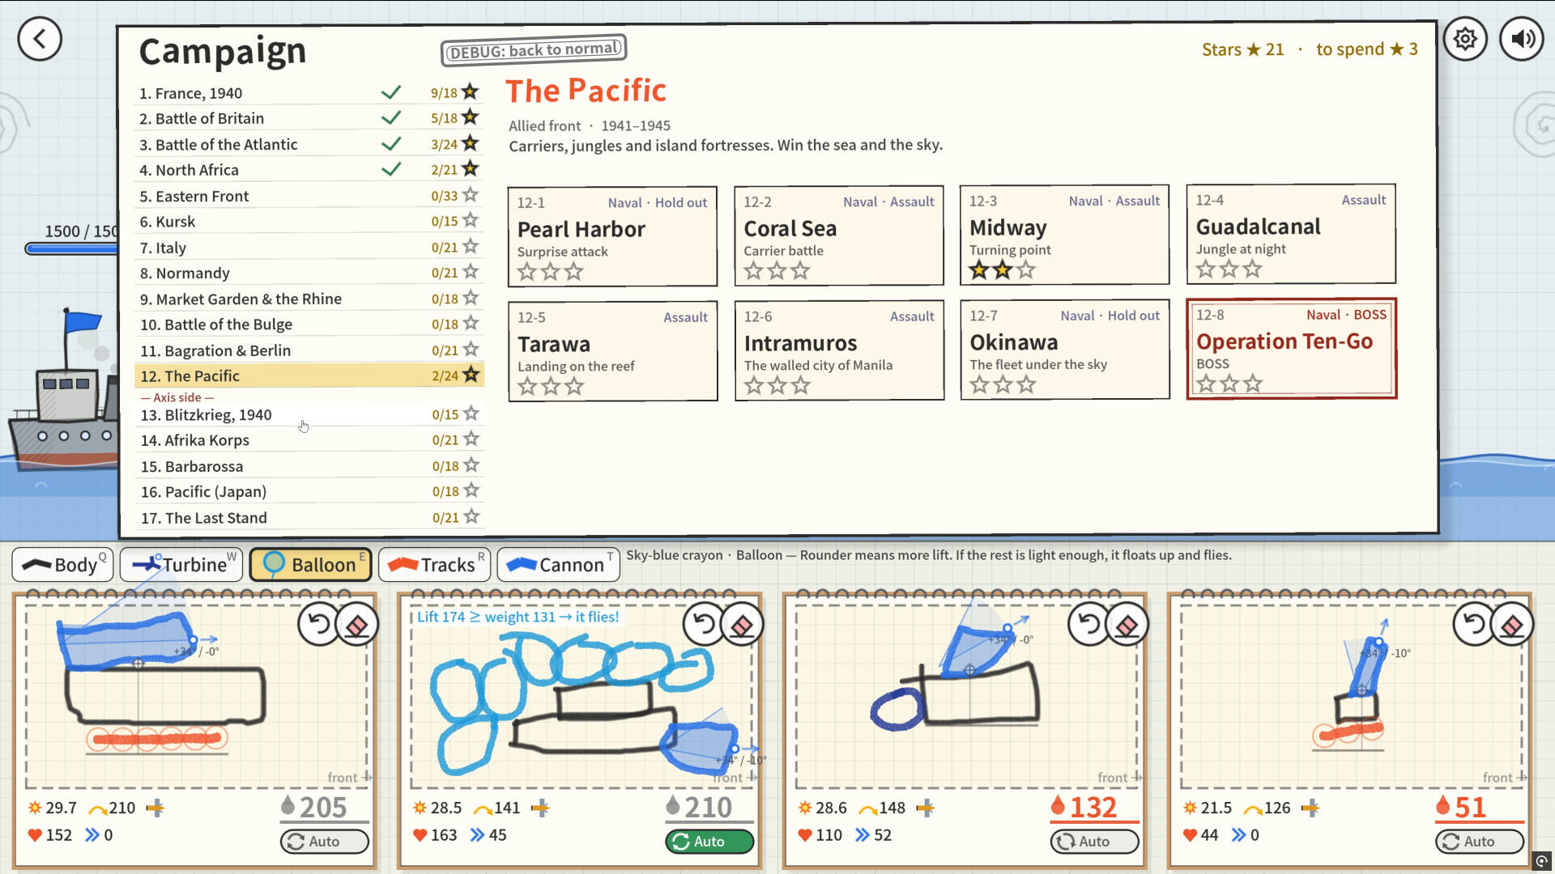Screen dimensions: 1555x874
Task: Click the undo icon on first blueprint card
Action: (319, 624)
